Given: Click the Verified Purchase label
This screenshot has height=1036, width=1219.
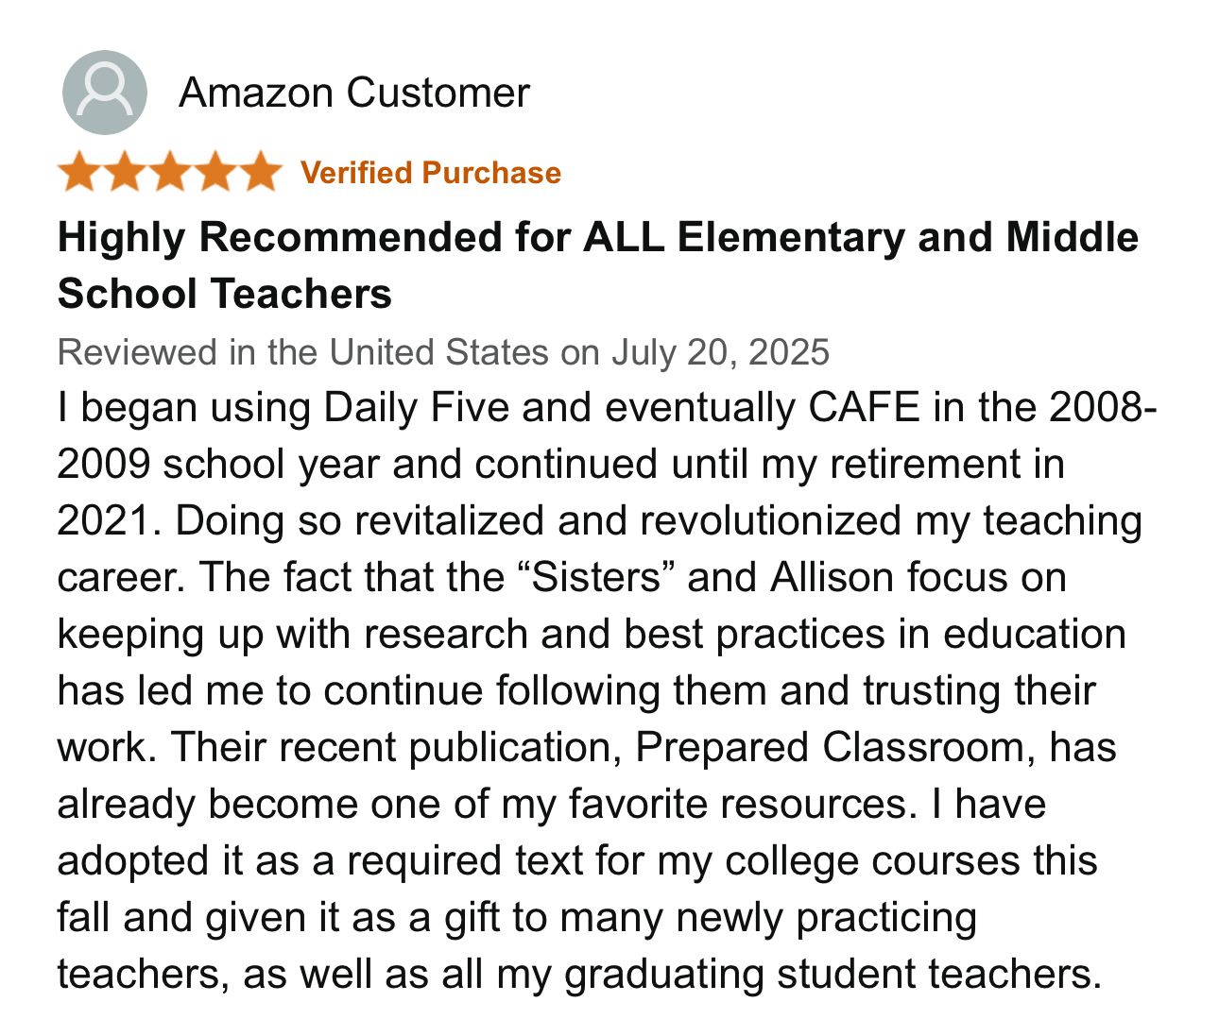Looking at the screenshot, I should point(431,173).
